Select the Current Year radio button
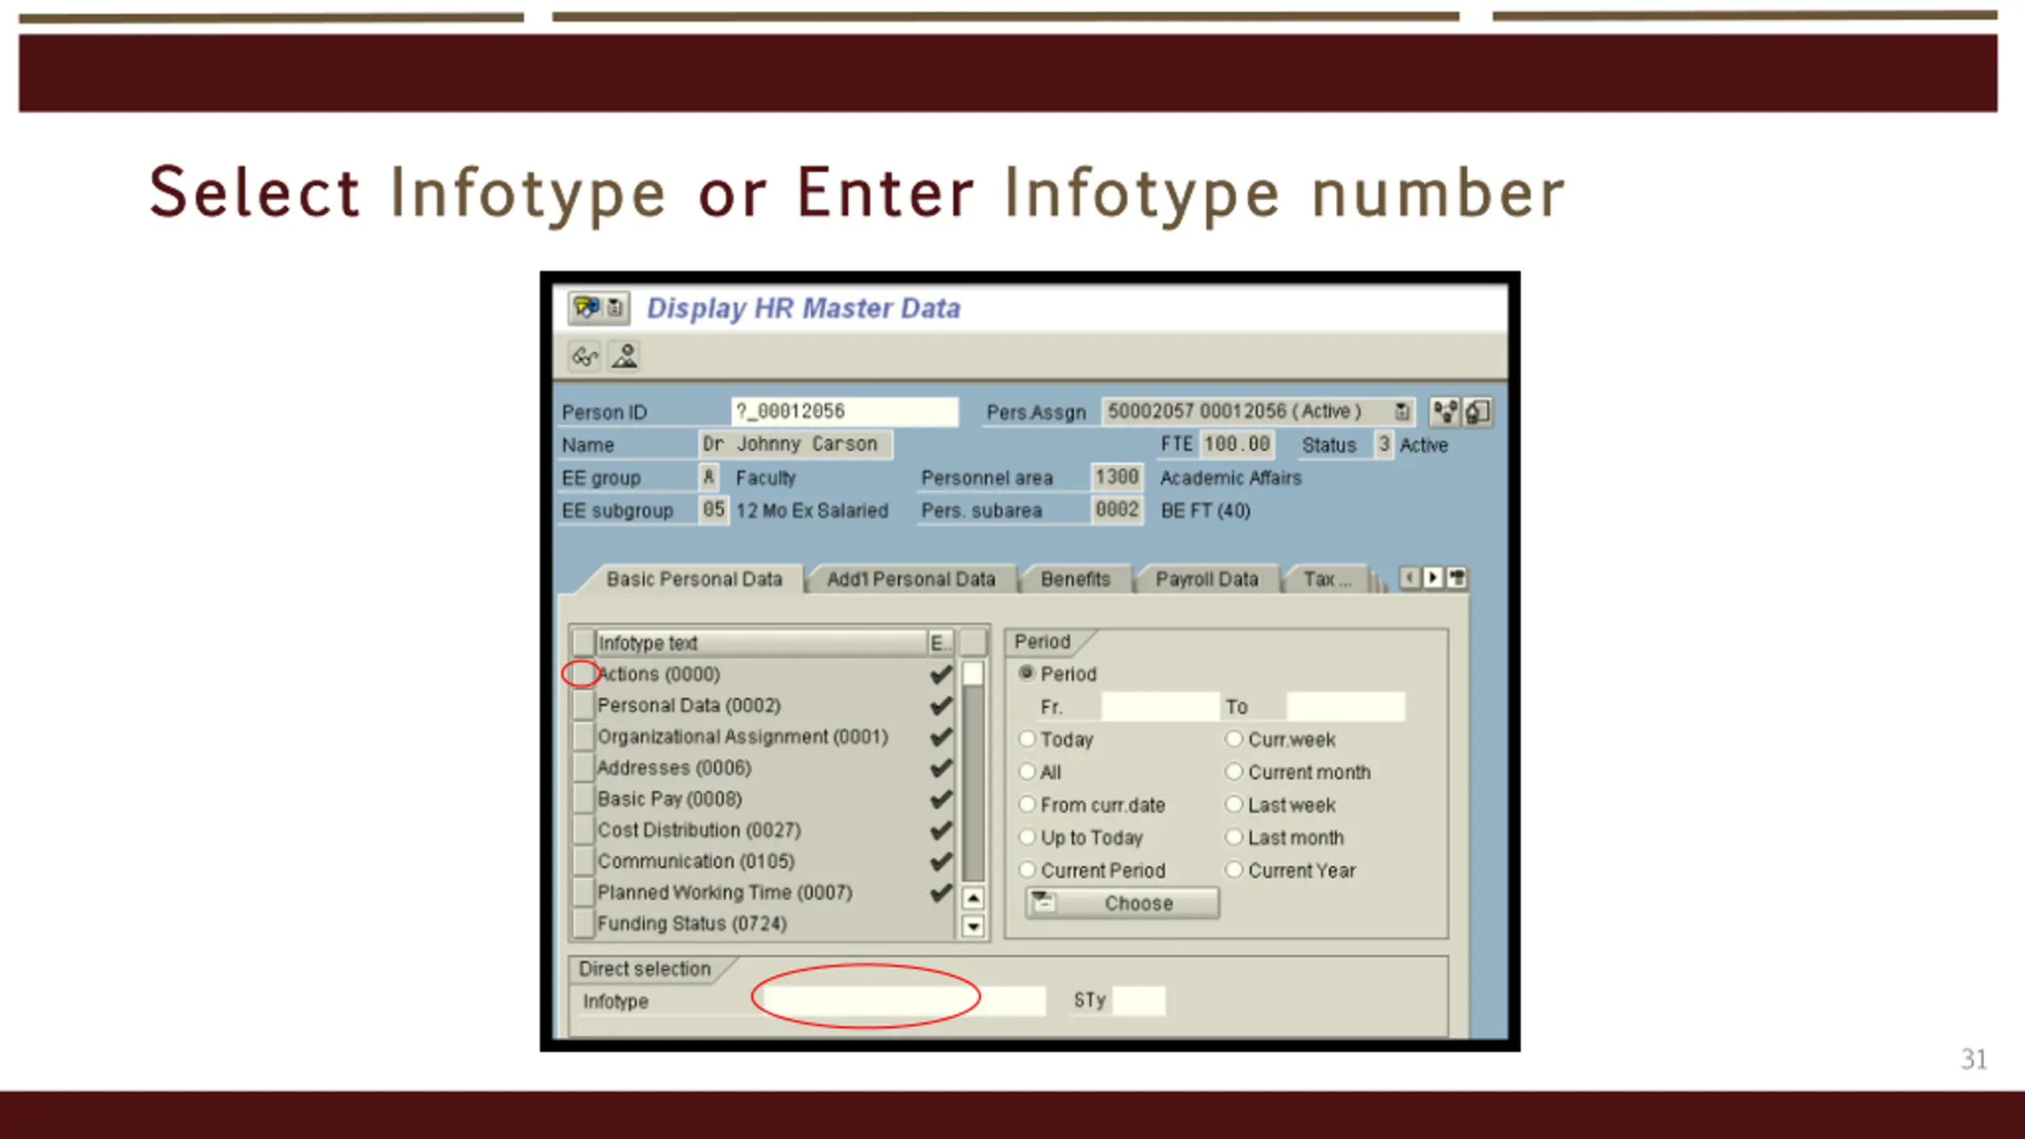Image resolution: width=2025 pixels, height=1139 pixels. [x=1234, y=870]
